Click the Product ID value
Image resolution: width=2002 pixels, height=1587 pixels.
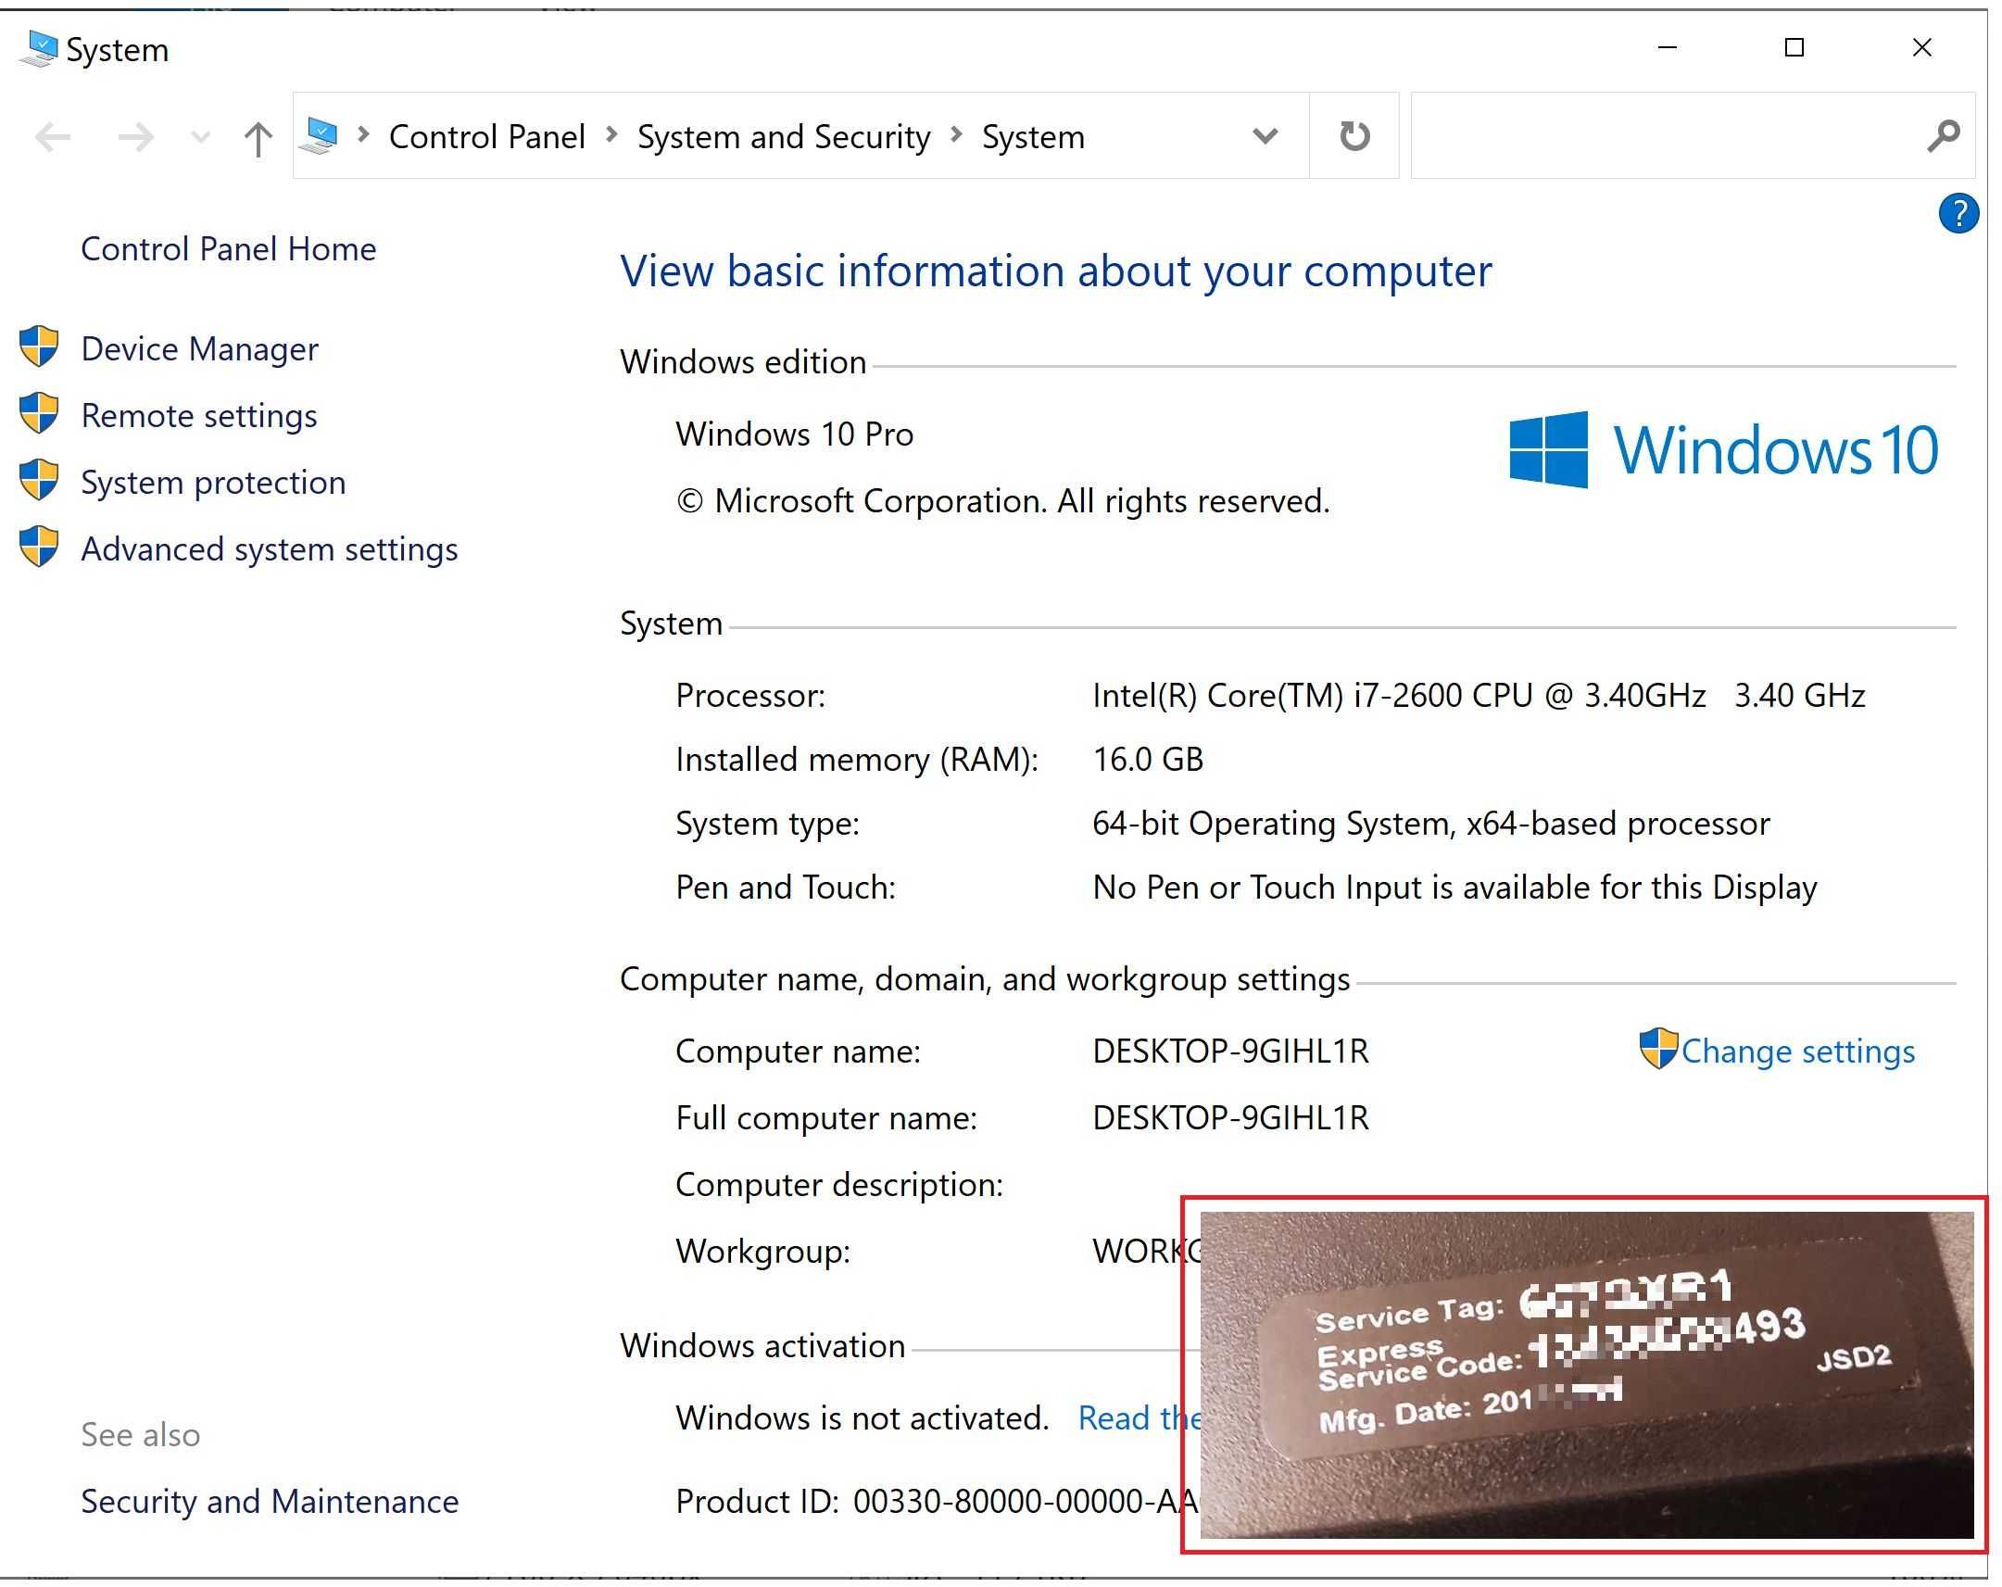coord(1026,1502)
